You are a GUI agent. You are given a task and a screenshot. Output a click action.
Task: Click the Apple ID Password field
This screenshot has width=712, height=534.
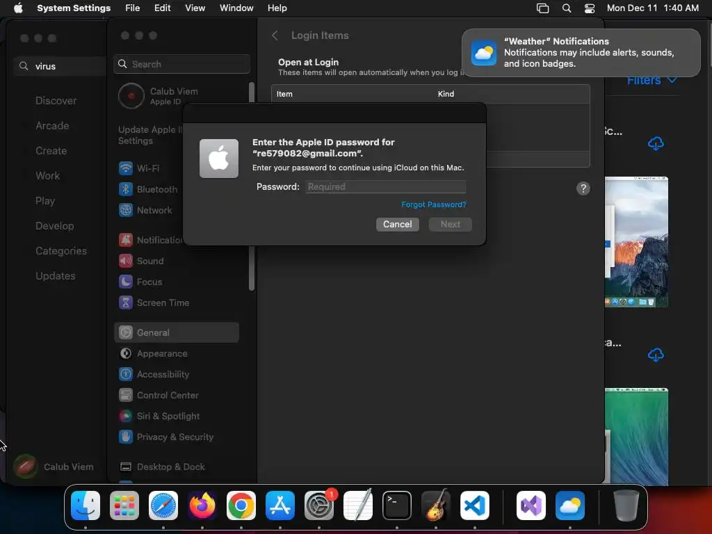pyautogui.click(x=386, y=186)
